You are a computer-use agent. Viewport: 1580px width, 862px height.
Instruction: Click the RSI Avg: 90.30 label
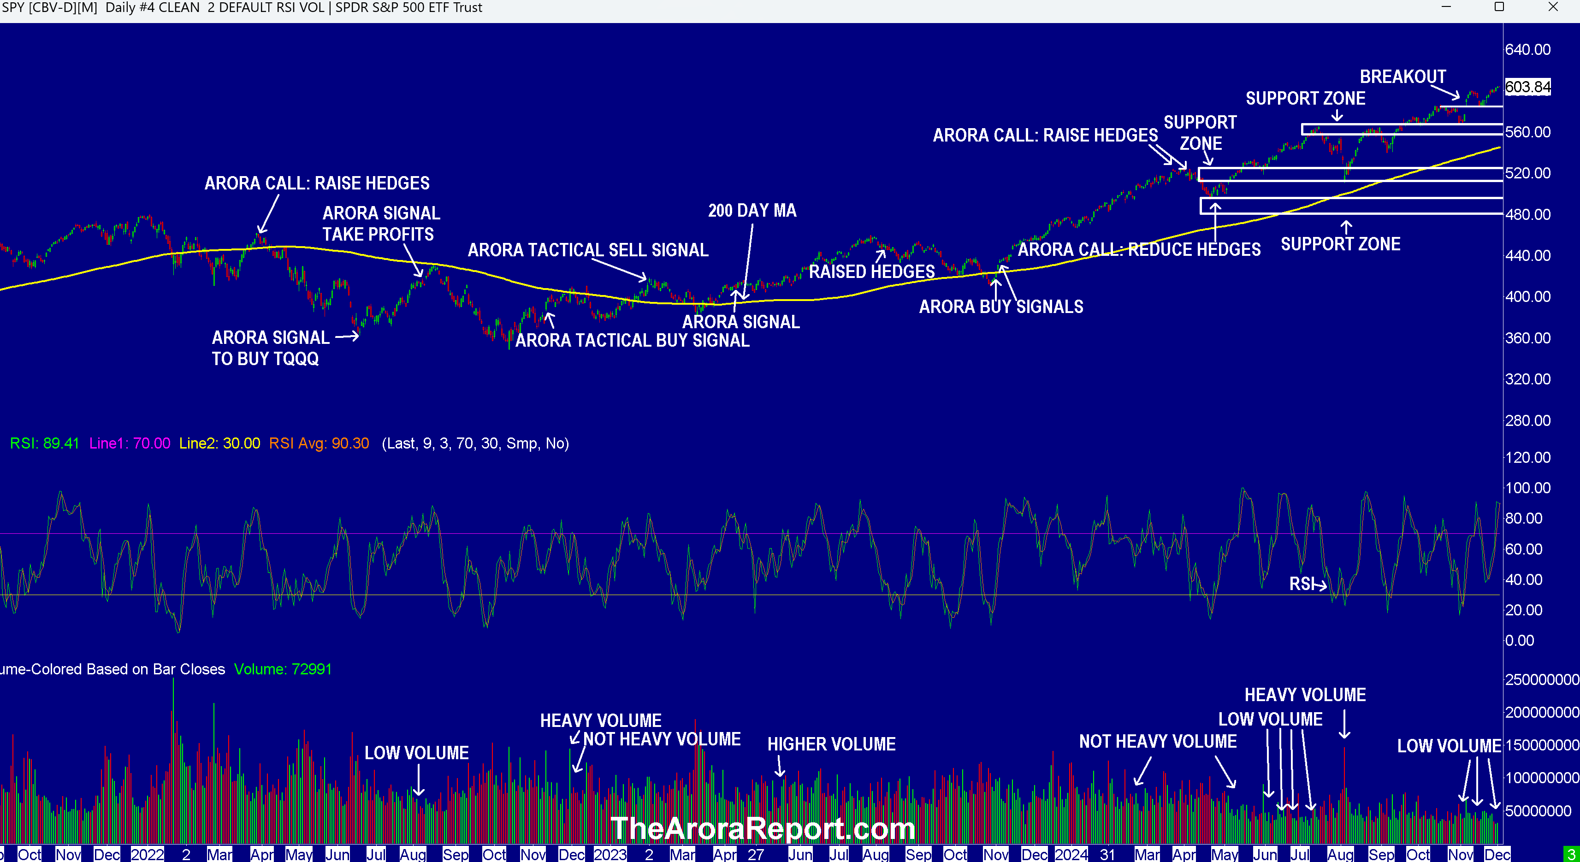pyautogui.click(x=318, y=443)
